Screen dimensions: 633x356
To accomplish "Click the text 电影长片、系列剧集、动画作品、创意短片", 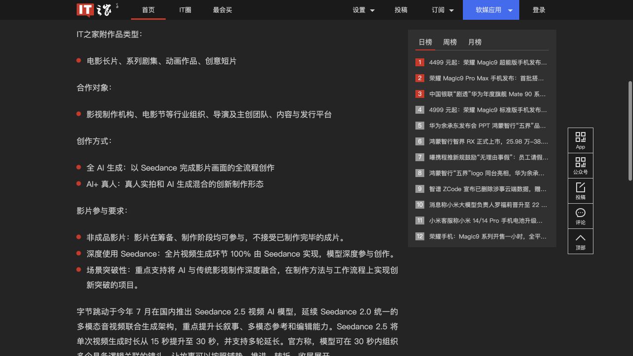I will coord(162,61).
